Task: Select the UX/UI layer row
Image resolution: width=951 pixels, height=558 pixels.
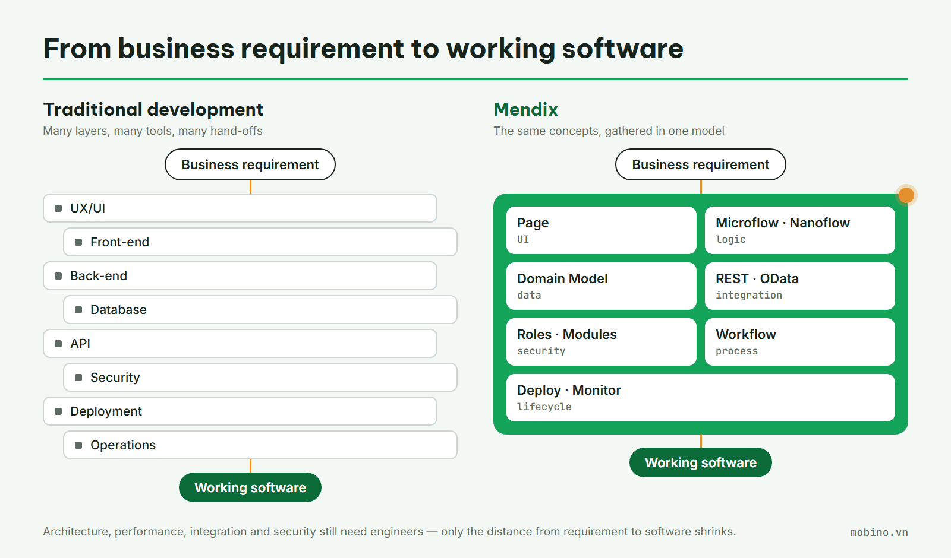Action: pos(240,208)
